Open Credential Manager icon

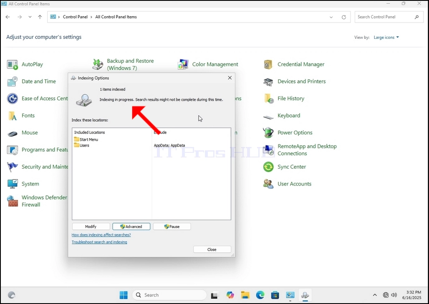pos(268,65)
